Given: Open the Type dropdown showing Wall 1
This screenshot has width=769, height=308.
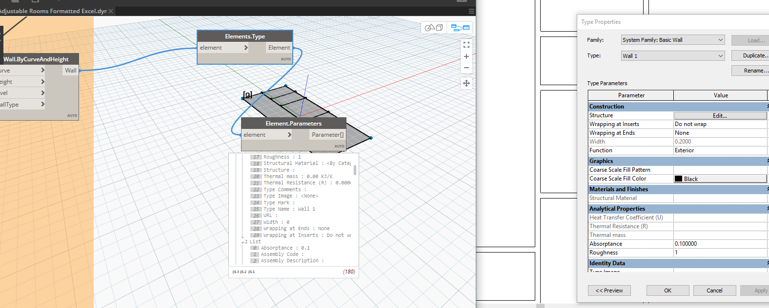Looking at the screenshot, I should (673, 56).
